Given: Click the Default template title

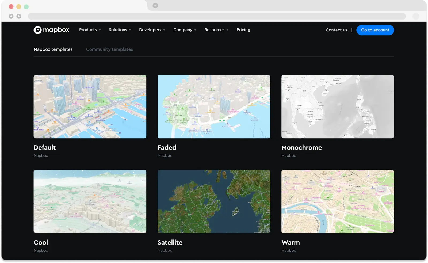Looking at the screenshot, I should (45, 147).
